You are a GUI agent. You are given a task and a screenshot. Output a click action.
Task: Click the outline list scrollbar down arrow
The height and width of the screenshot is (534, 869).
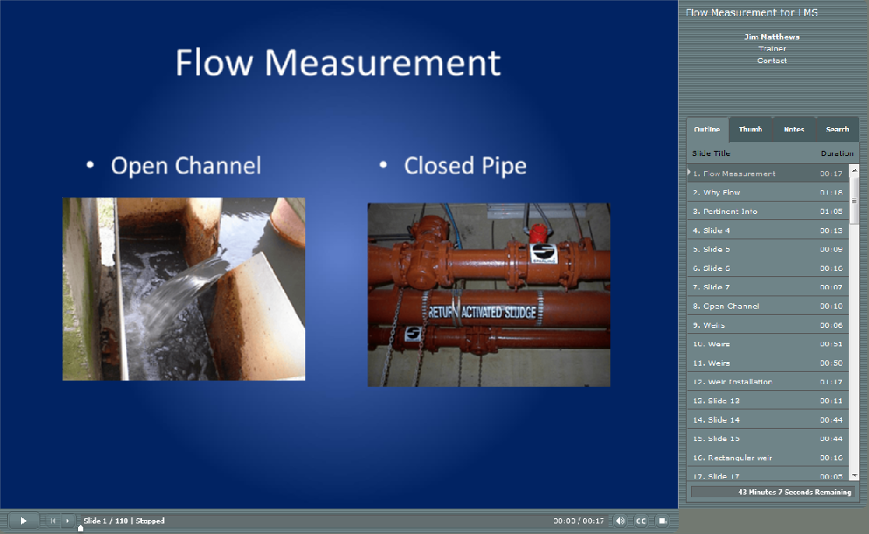854,476
